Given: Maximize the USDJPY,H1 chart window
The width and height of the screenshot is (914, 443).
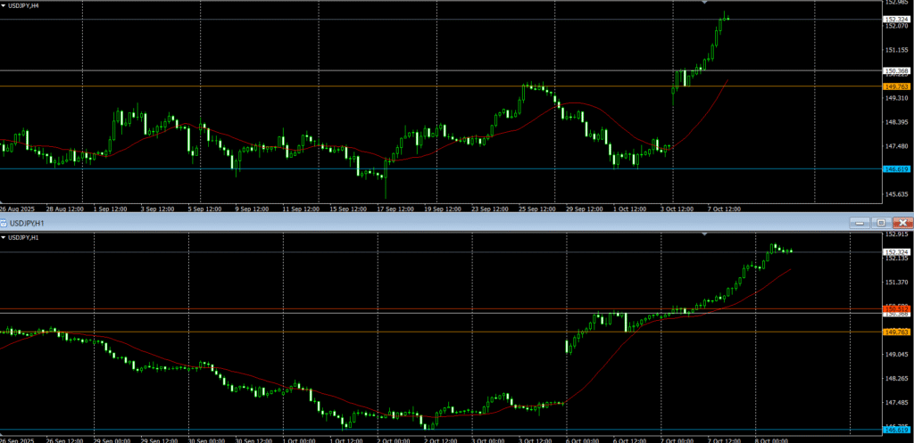Looking at the screenshot, I should pos(881,222).
